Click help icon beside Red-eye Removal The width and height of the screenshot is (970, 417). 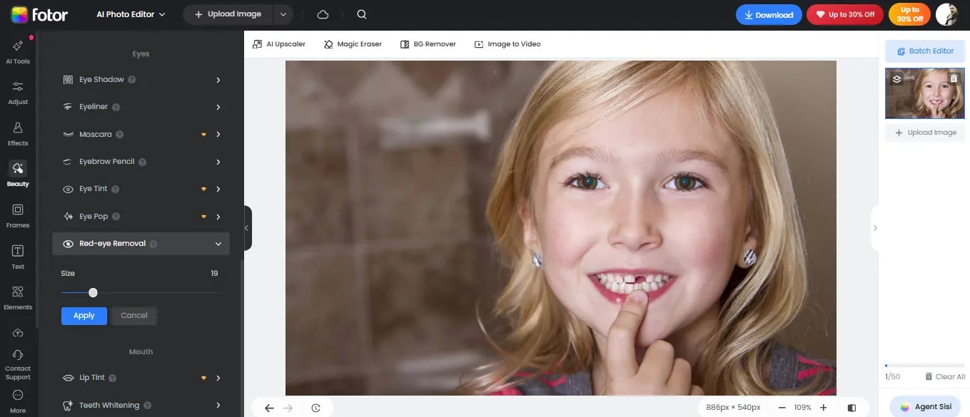(x=153, y=244)
